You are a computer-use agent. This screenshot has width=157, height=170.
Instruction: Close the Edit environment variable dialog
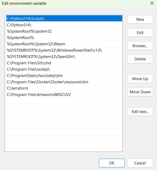click(152, 3)
